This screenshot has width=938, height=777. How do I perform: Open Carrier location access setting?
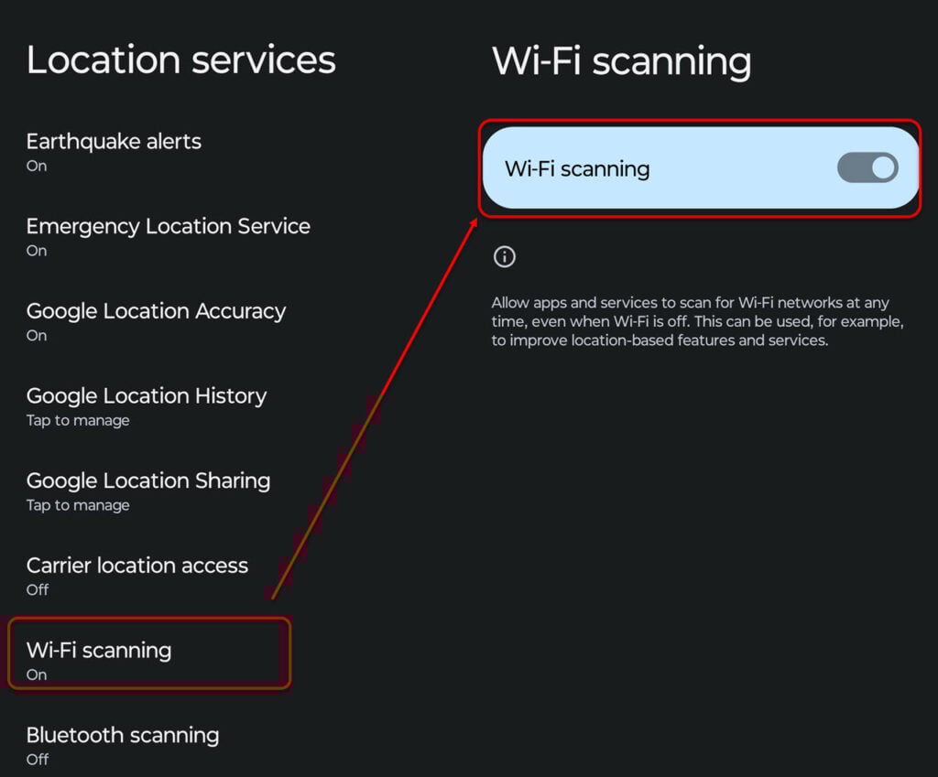[137, 577]
